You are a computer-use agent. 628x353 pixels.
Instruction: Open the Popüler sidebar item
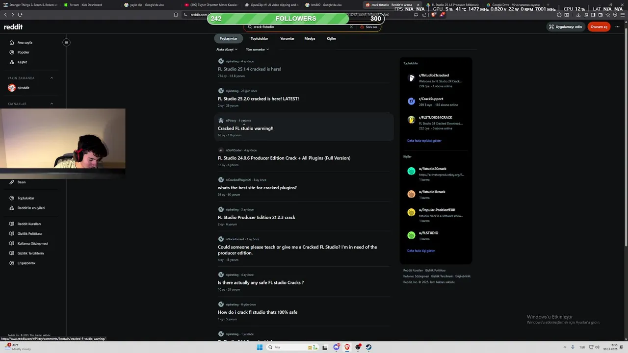click(x=23, y=52)
